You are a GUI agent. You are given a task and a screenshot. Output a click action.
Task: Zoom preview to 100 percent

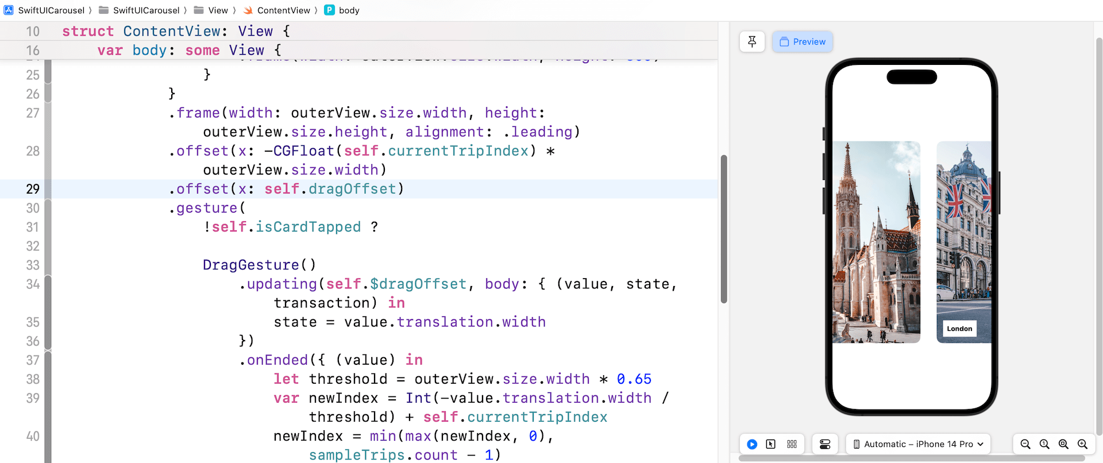(1044, 444)
